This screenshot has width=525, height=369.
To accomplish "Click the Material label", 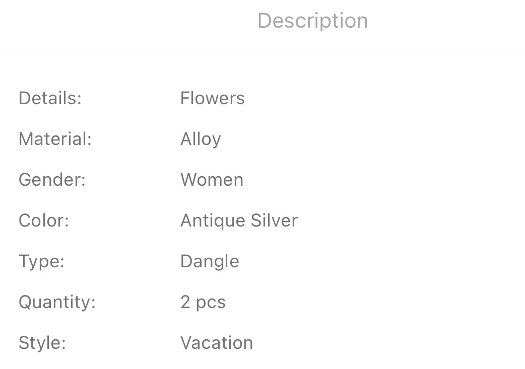I will [55, 139].
